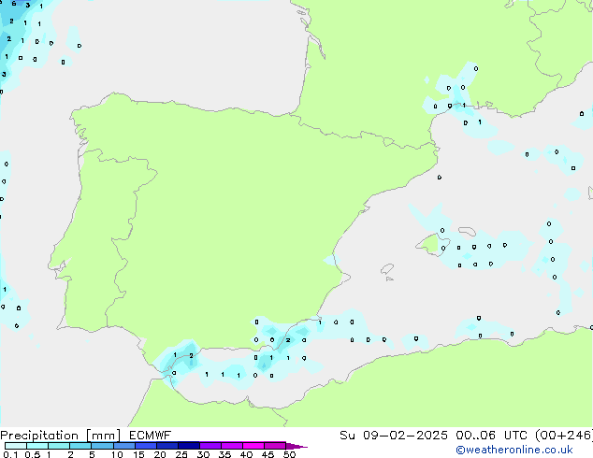Click the 'Precipitation [mm]' title text
Image resolution: width=593 pixels, height=458 pixels.
click(61, 436)
